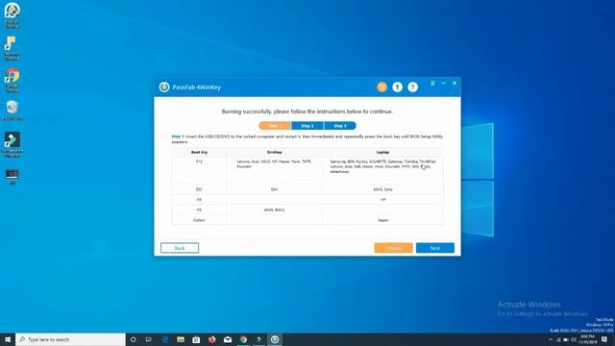
Task: Show hidden system tray icons
Action: [551, 339]
